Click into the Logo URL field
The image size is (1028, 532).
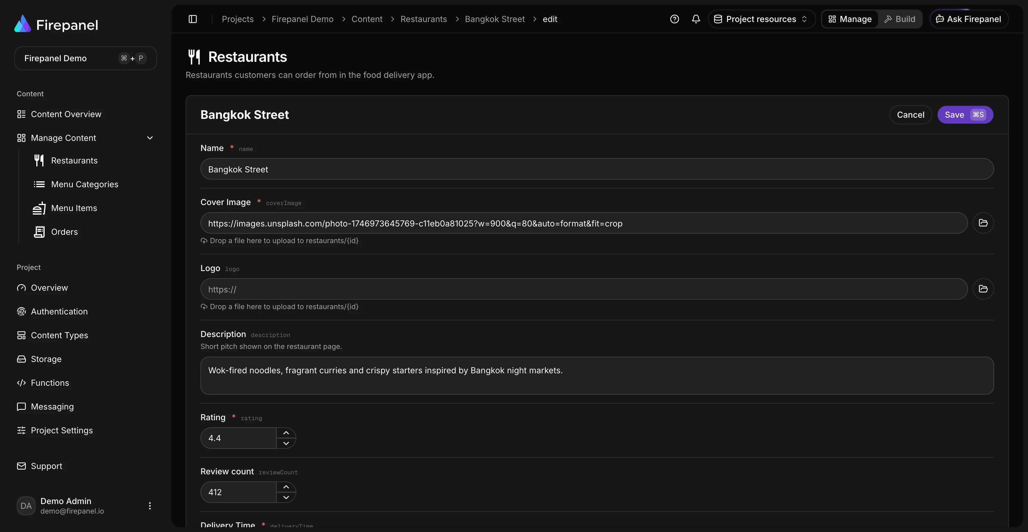[584, 289]
